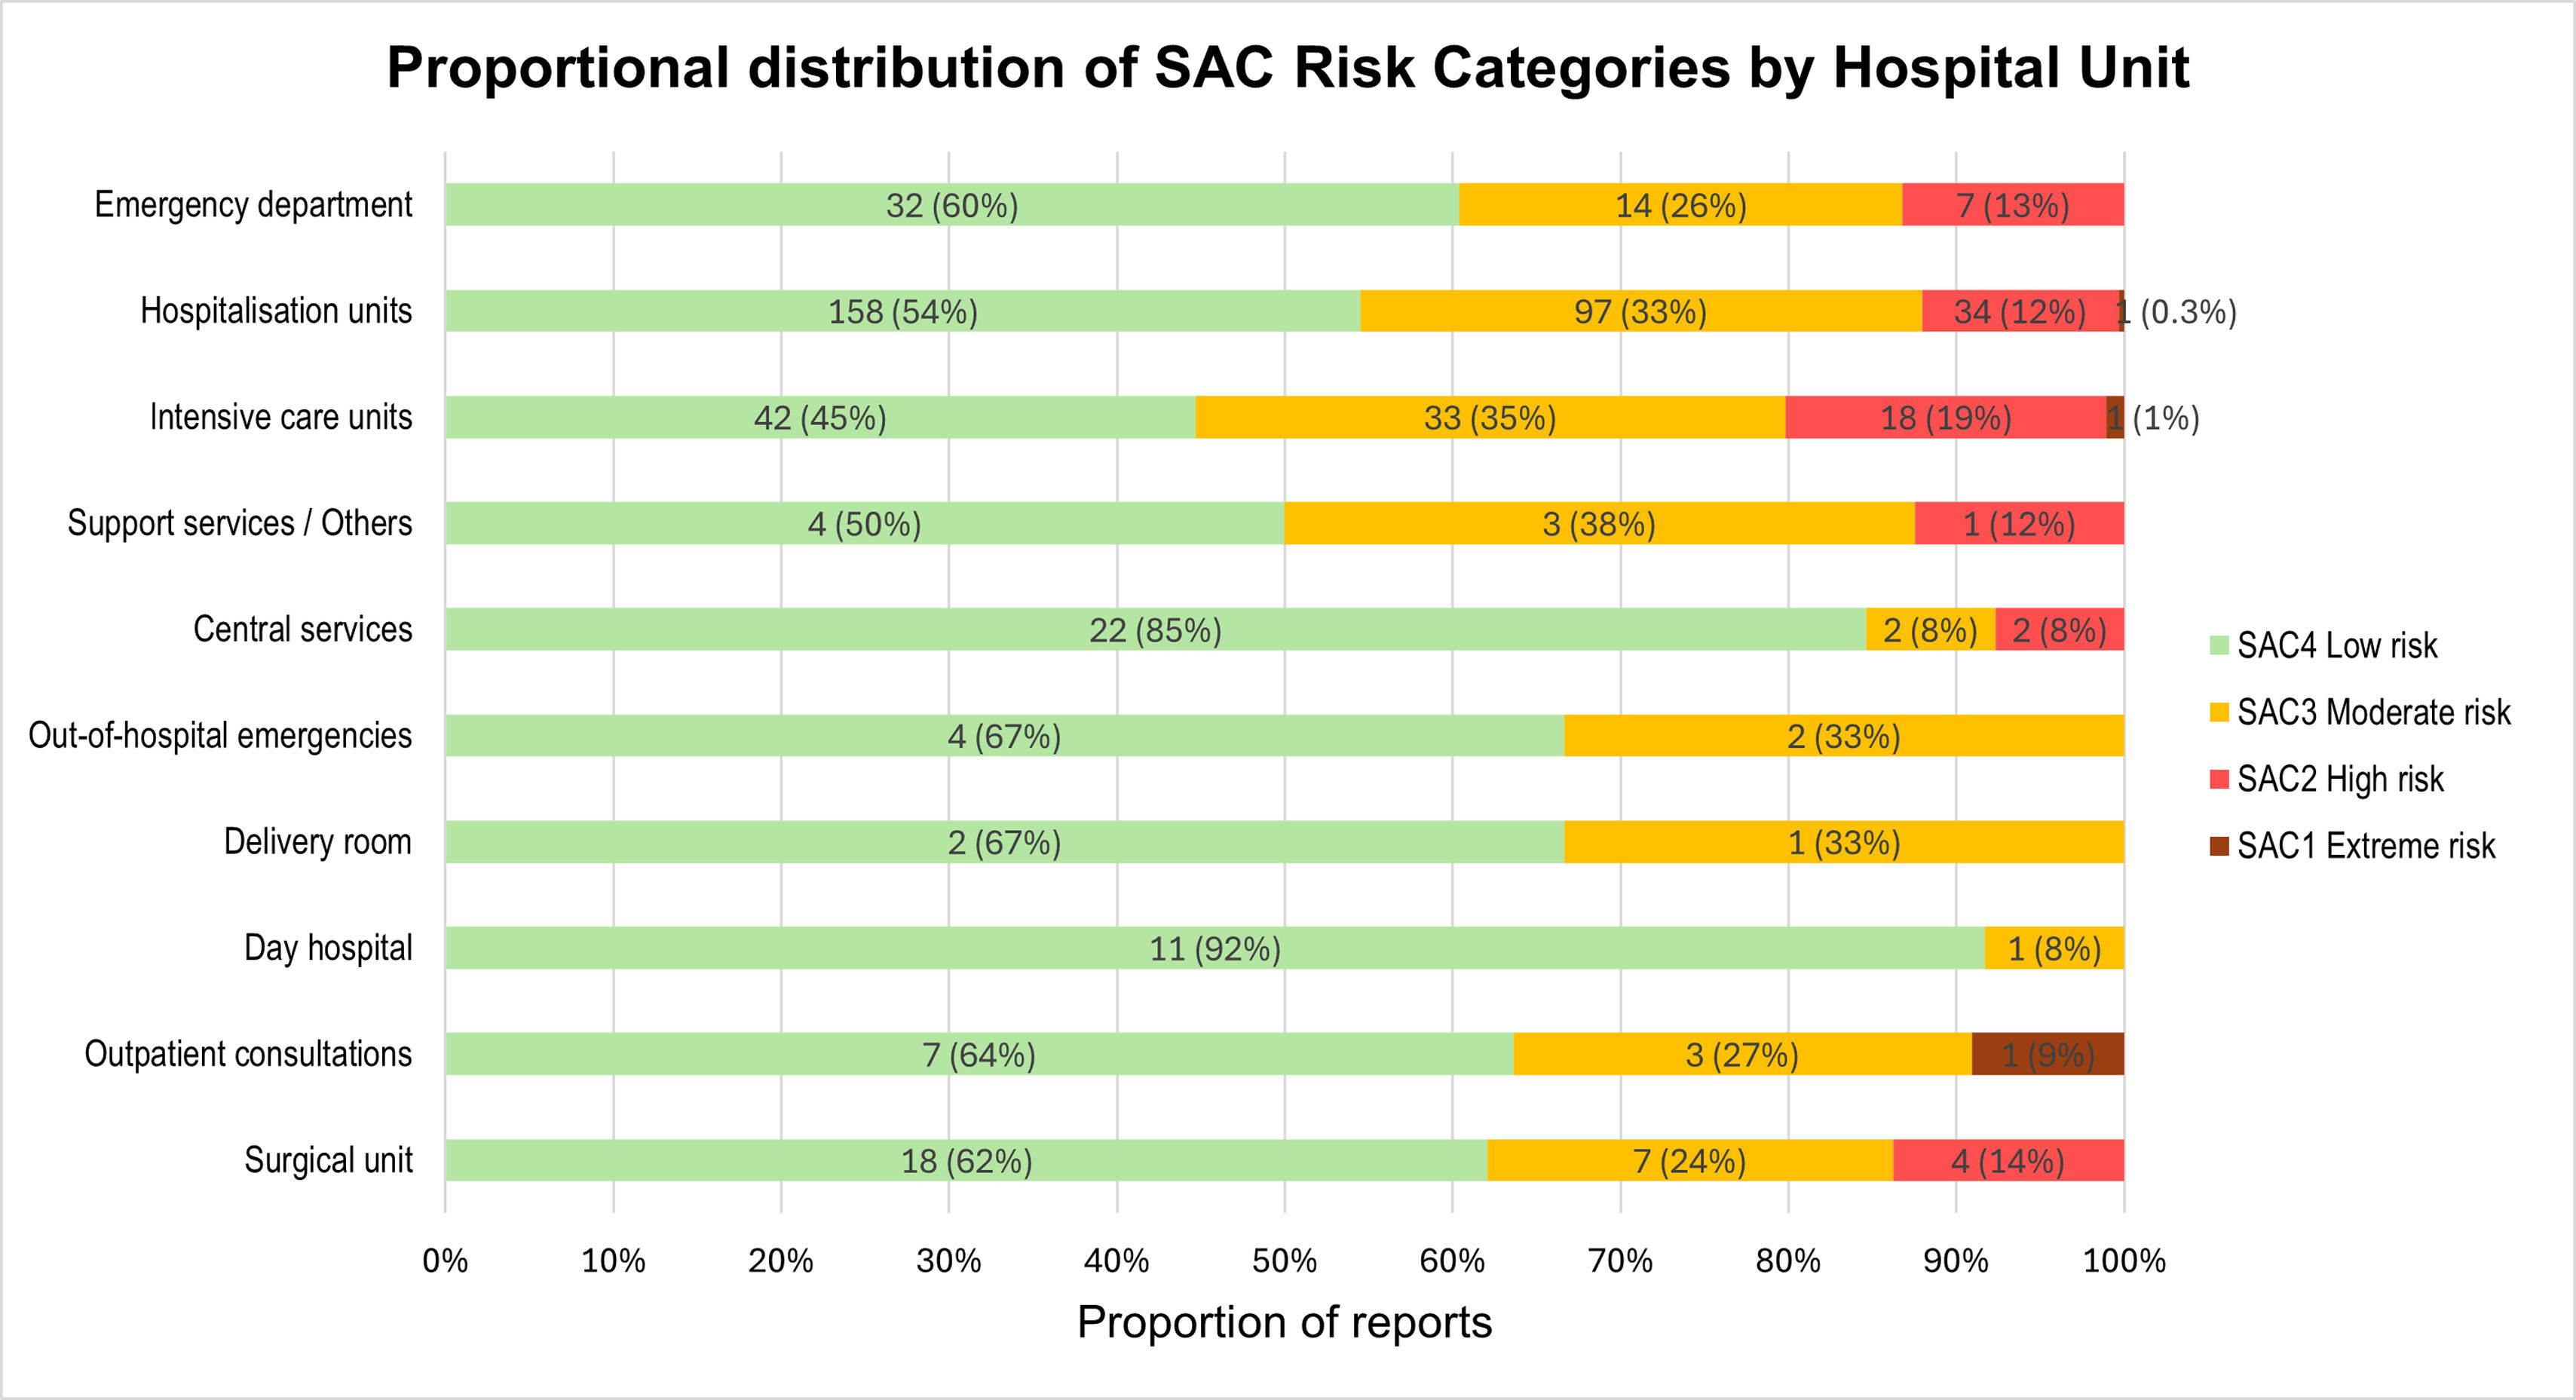Click the Central services 22 (85%) bar

point(1156,629)
